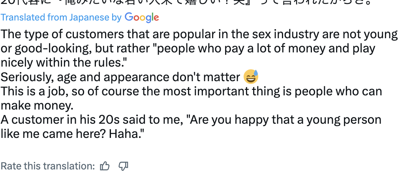Click the line starting 'The type of customers'
Viewport: 398px width, 171px height.
click(x=199, y=34)
